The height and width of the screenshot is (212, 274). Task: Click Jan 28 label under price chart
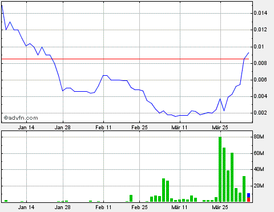[63, 128]
